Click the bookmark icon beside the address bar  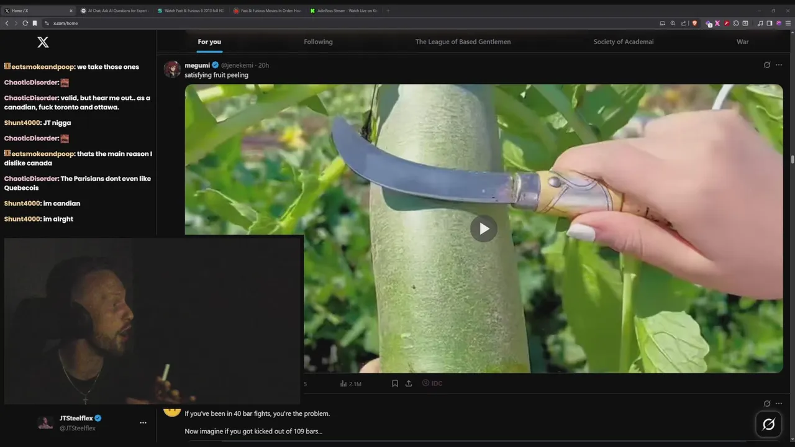(35, 23)
